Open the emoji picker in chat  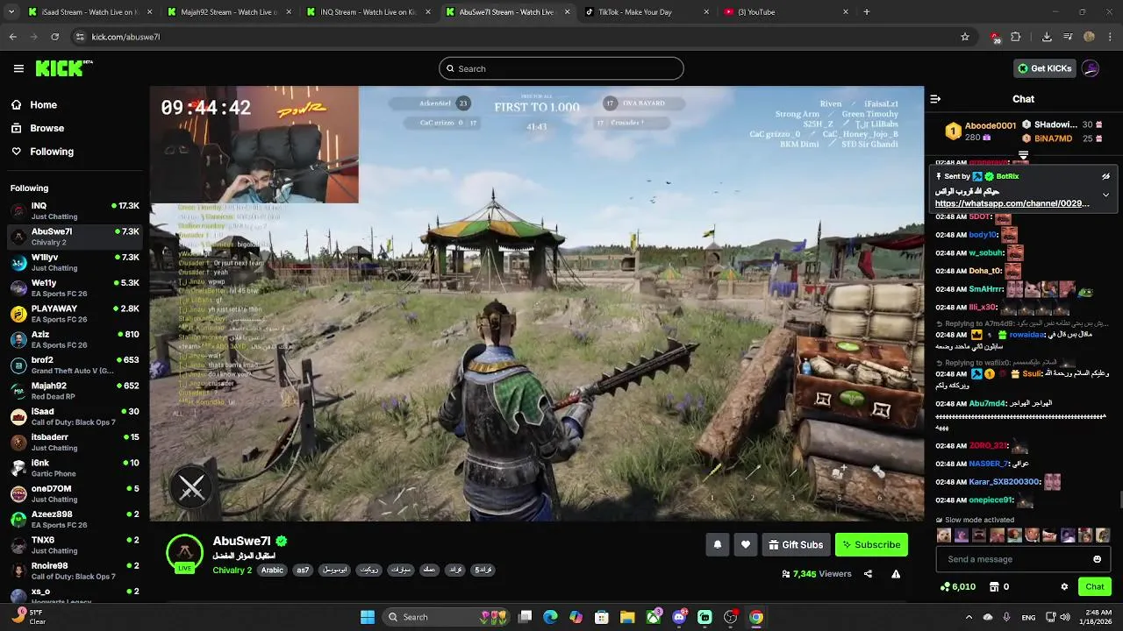point(1097,559)
